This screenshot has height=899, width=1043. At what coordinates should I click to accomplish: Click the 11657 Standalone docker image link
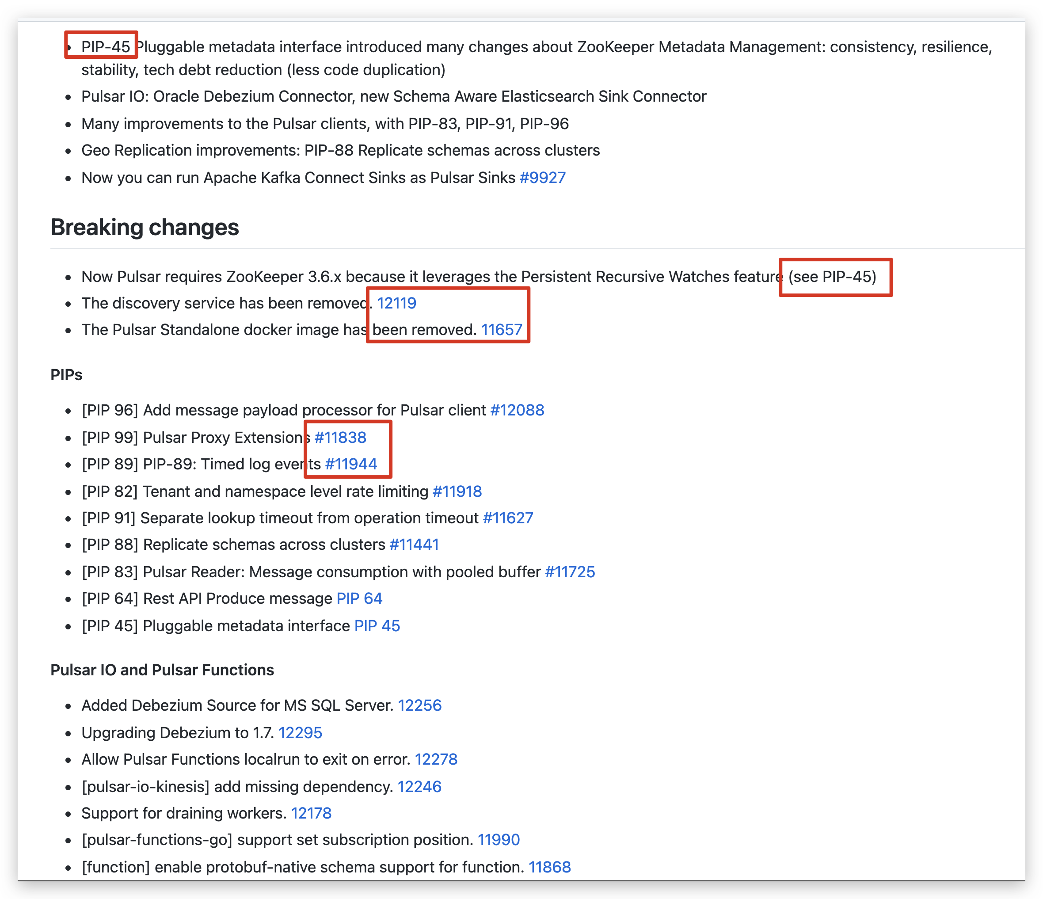tap(501, 330)
